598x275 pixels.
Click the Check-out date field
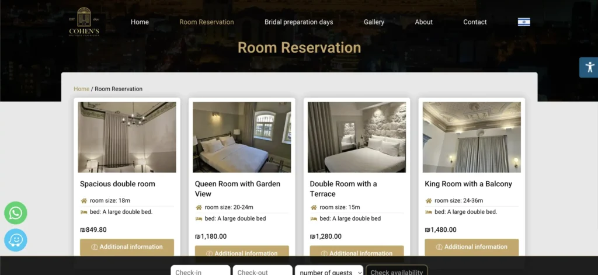[262, 271]
